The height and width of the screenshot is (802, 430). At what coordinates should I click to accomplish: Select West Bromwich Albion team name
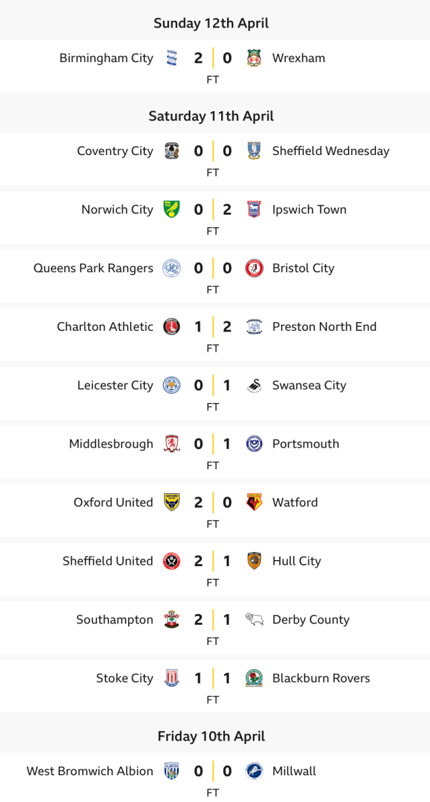(x=89, y=771)
